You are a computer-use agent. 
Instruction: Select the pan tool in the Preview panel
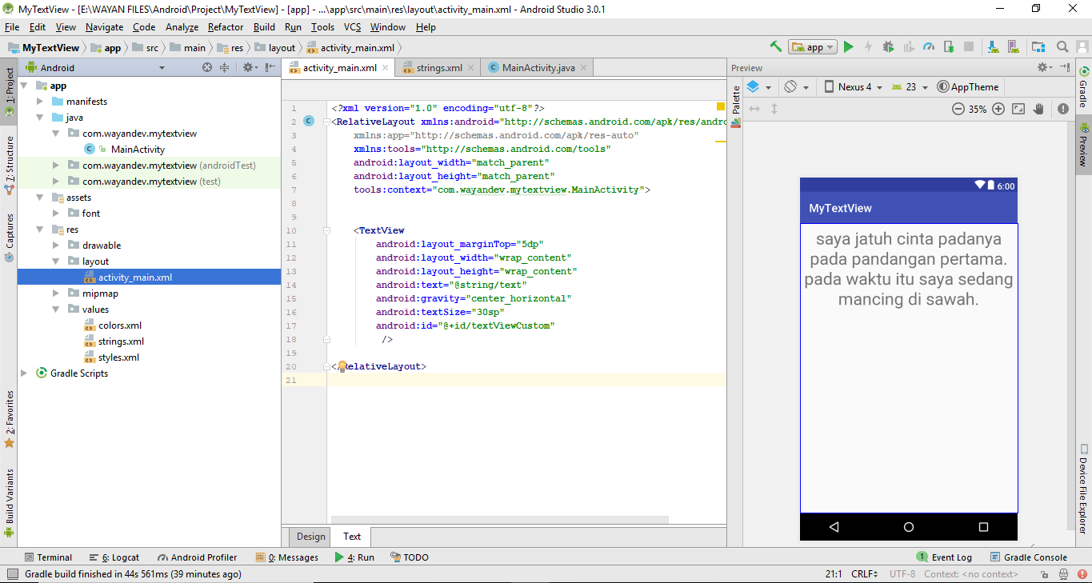pos(1038,109)
